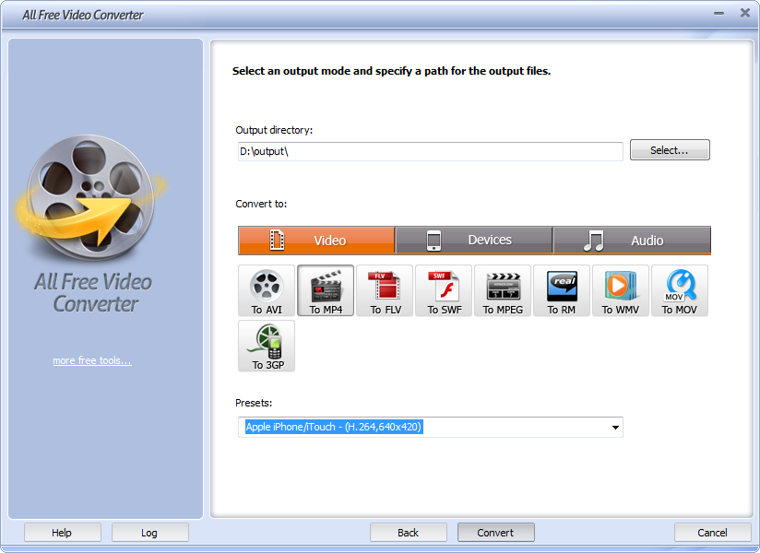Start conversion with the Convert button

click(x=496, y=533)
